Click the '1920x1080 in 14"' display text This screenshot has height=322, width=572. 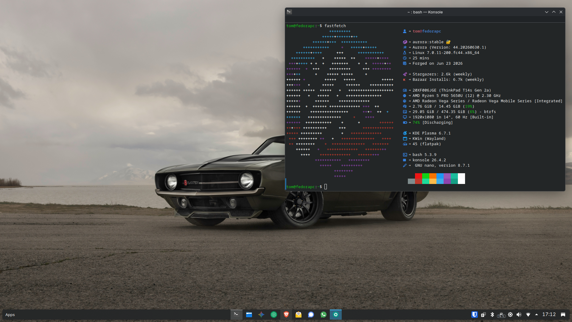point(432,117)
